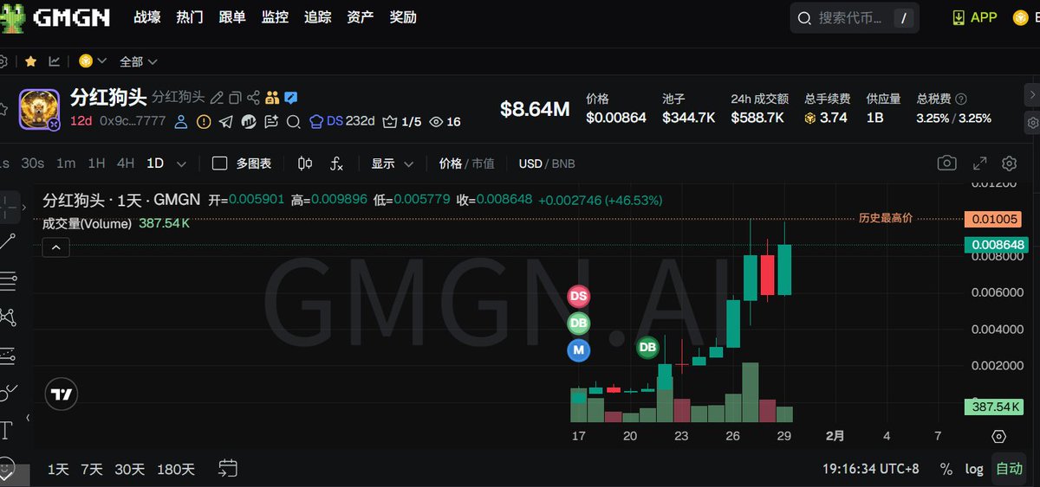Click the TradingView logo button
Viewport: 1040px width, 487px height.
coord(62,394)
